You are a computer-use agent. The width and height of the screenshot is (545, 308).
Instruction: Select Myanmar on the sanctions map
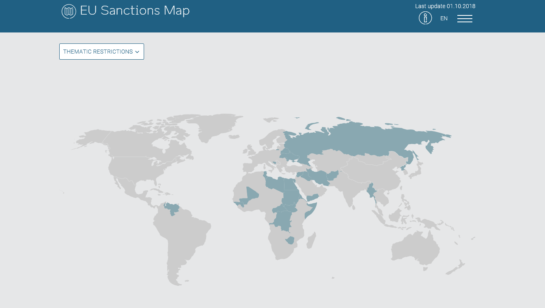click(371, 191)
